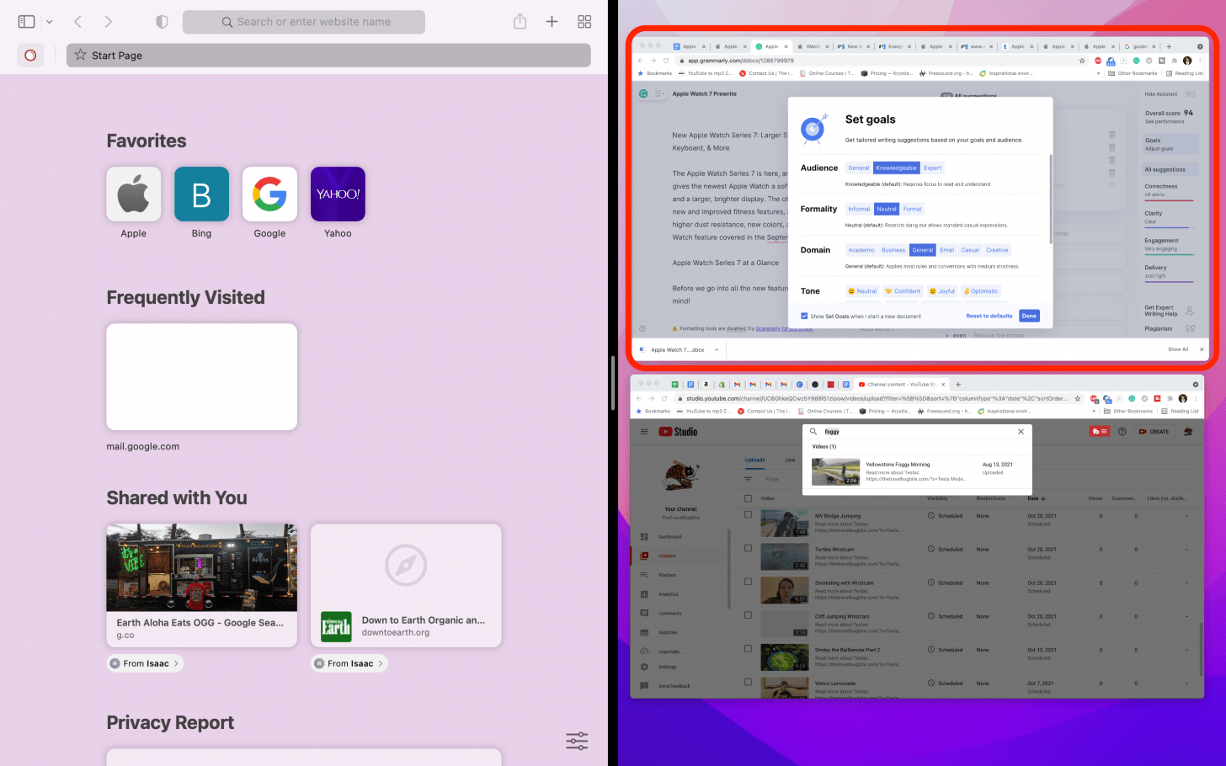Open the privacy report shield icon

coord(163,22)
